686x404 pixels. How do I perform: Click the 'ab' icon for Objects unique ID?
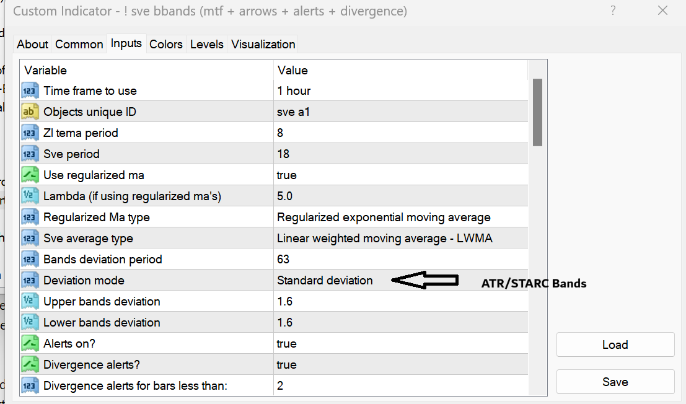30,112
